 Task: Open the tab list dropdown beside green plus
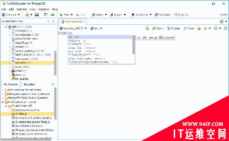point(226,22)
